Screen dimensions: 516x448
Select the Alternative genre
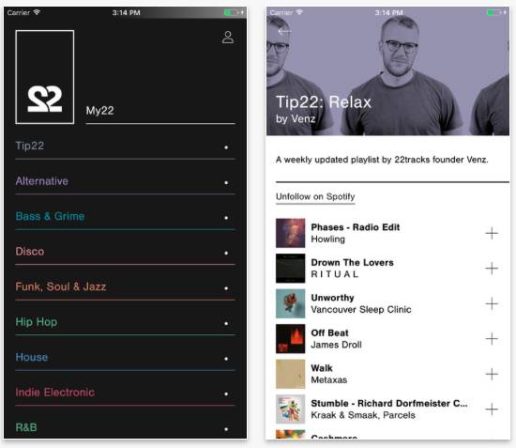coord(42,181)
